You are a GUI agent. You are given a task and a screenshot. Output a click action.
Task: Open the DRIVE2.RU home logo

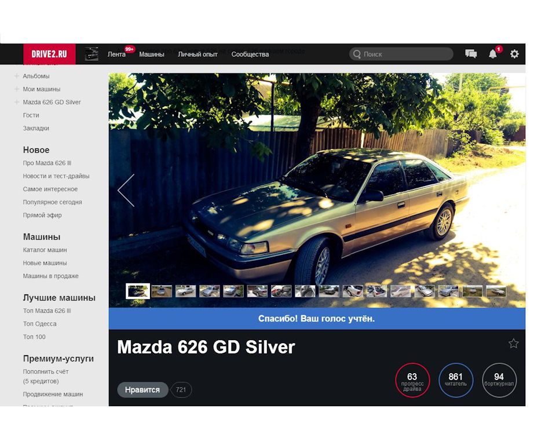(x=49, y=54)
